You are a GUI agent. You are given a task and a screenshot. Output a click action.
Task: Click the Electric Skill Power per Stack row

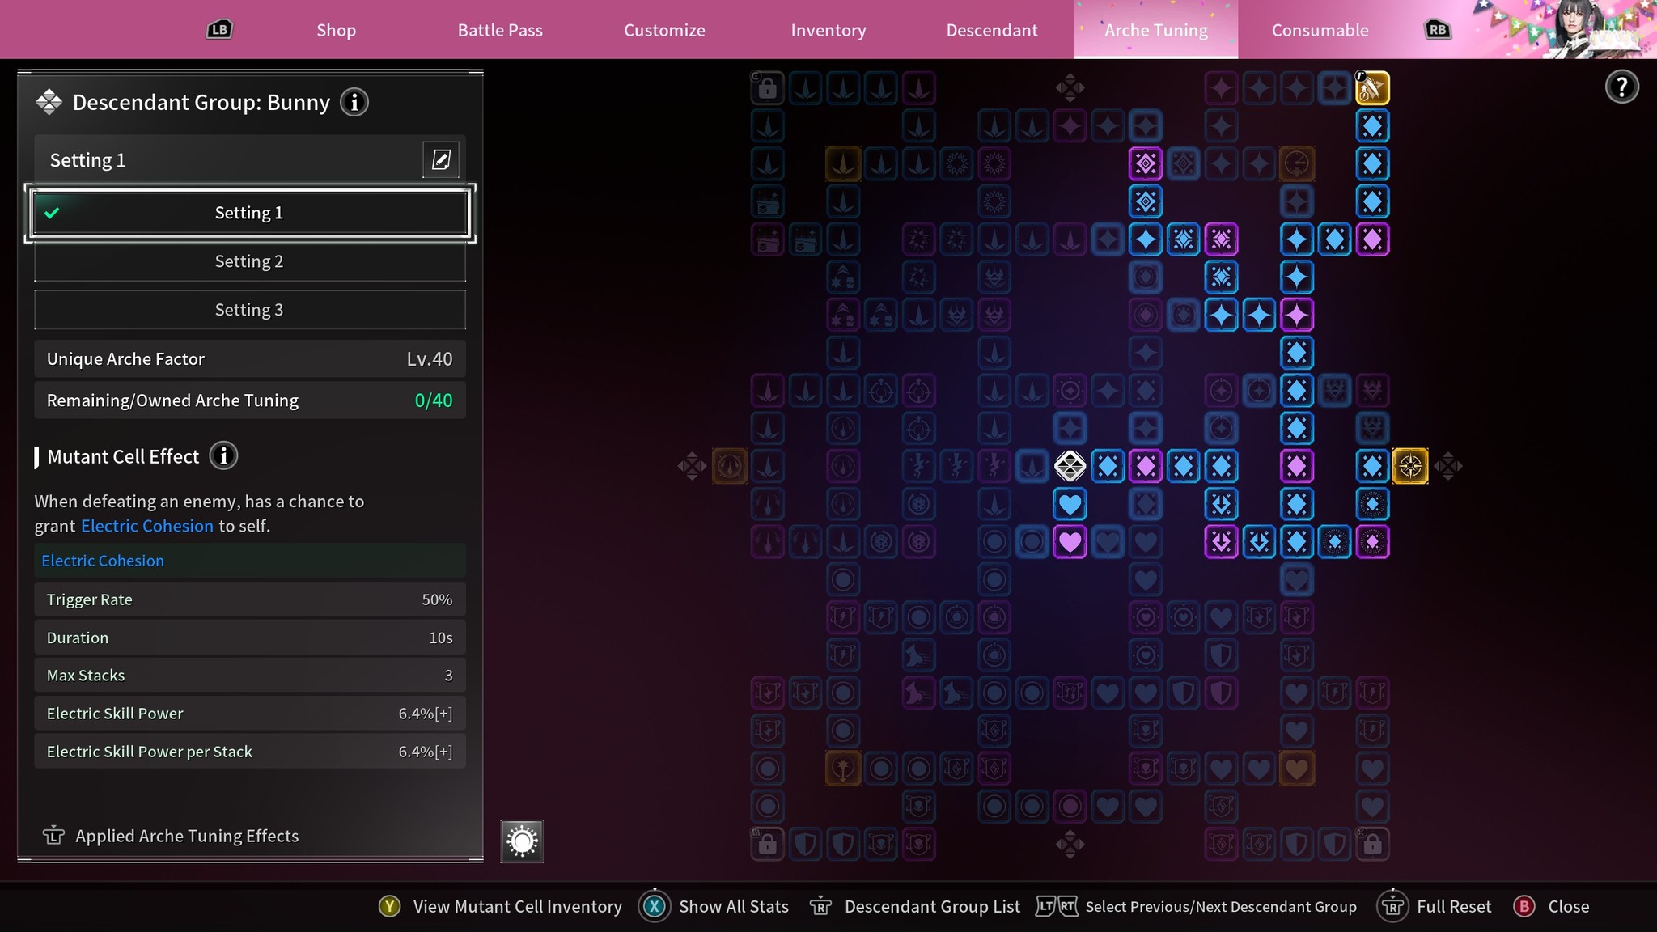coord(250,752)
